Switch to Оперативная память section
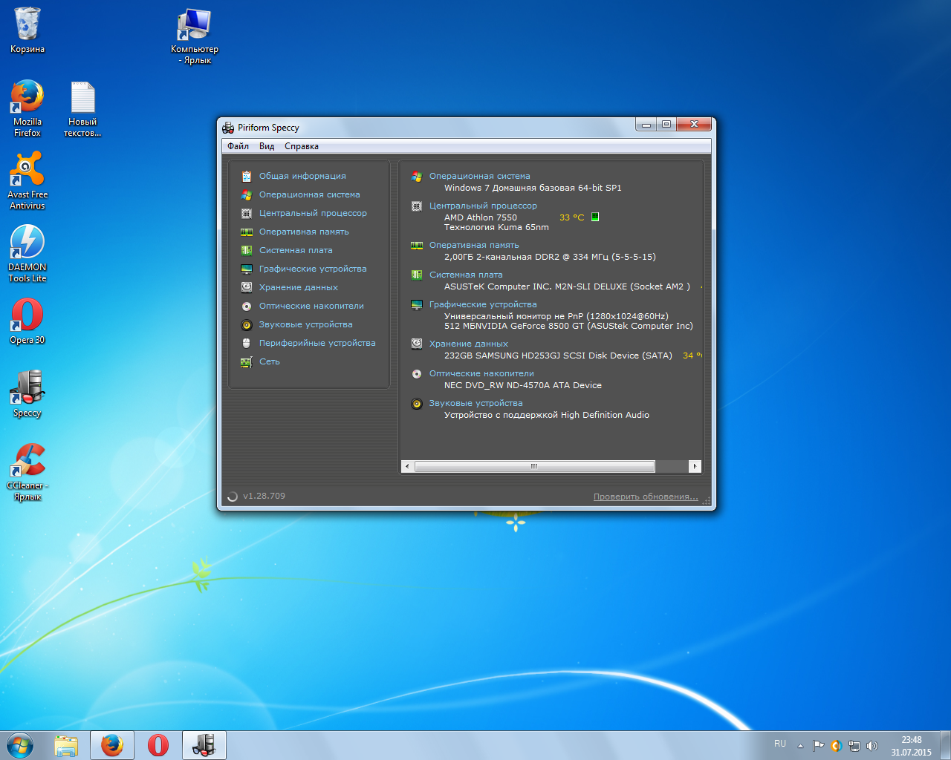This screenshot has width=951, height=760. pos(304,232)
